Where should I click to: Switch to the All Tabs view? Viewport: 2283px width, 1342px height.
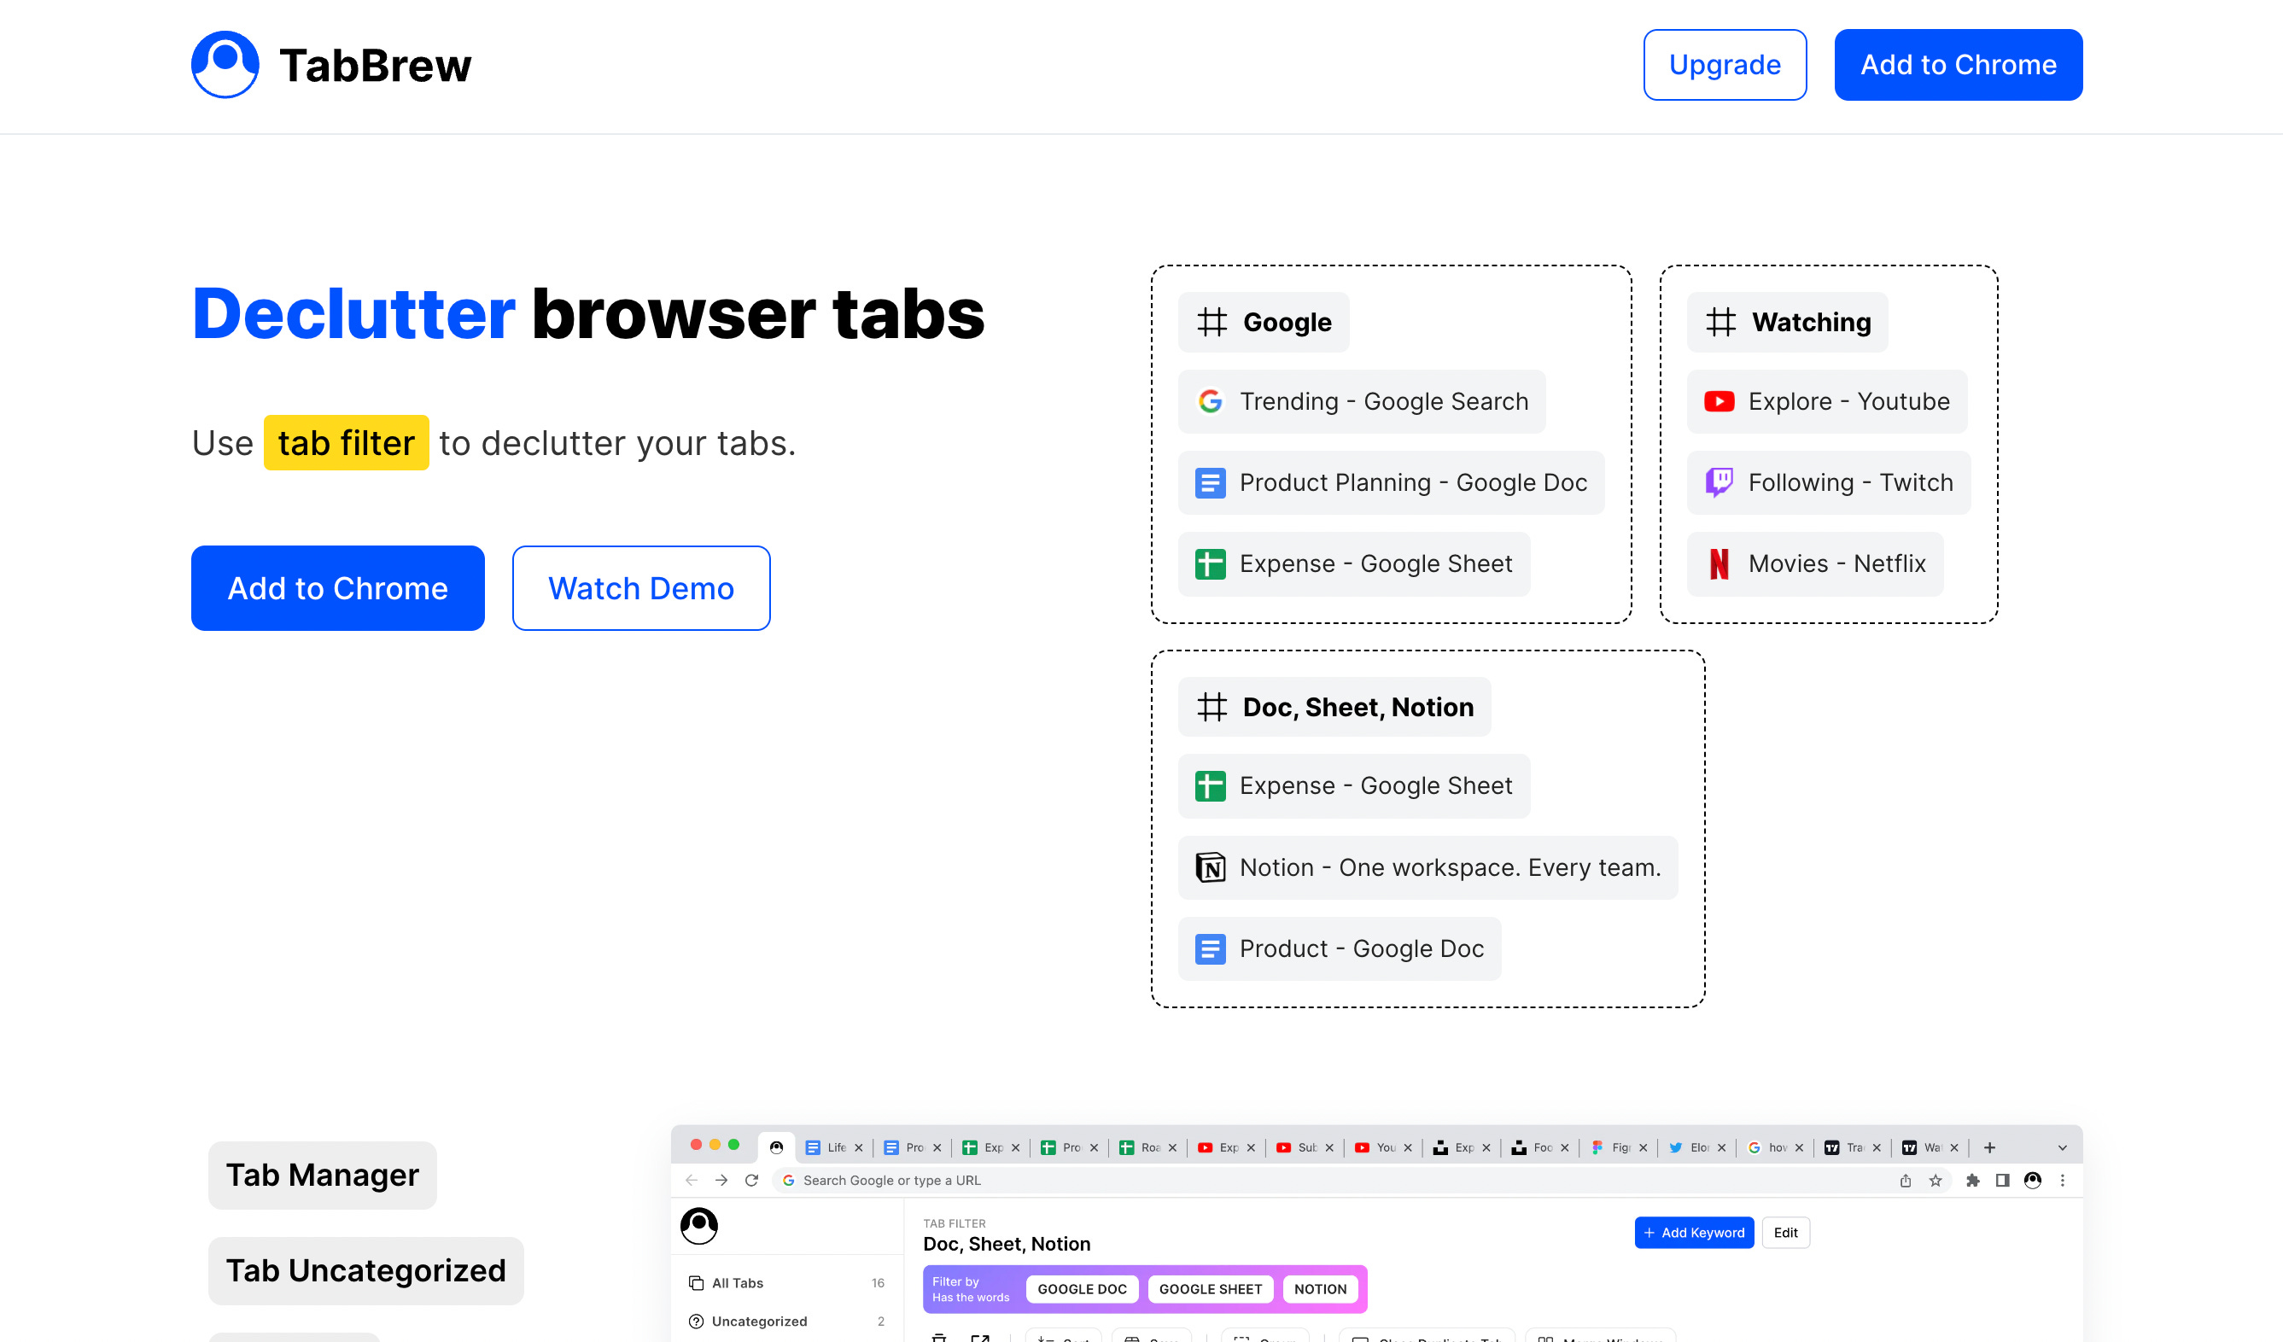tap(738, 1282)
